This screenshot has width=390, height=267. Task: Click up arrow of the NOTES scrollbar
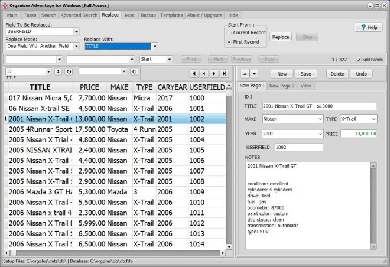pyautogui.click(x=373, y=165)
